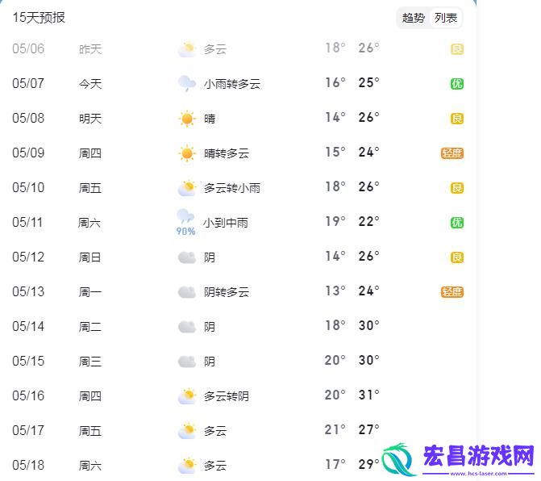Click the 阴转多云 weather description
Screen dimensions: 541x481
click(227, 292)
